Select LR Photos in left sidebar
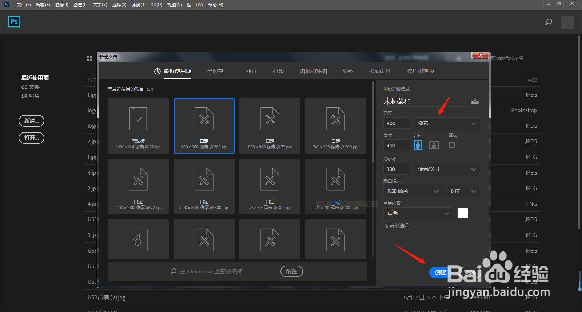Image resolution: width=582 pixels, height=312 pixels. [x=30, y=96]
